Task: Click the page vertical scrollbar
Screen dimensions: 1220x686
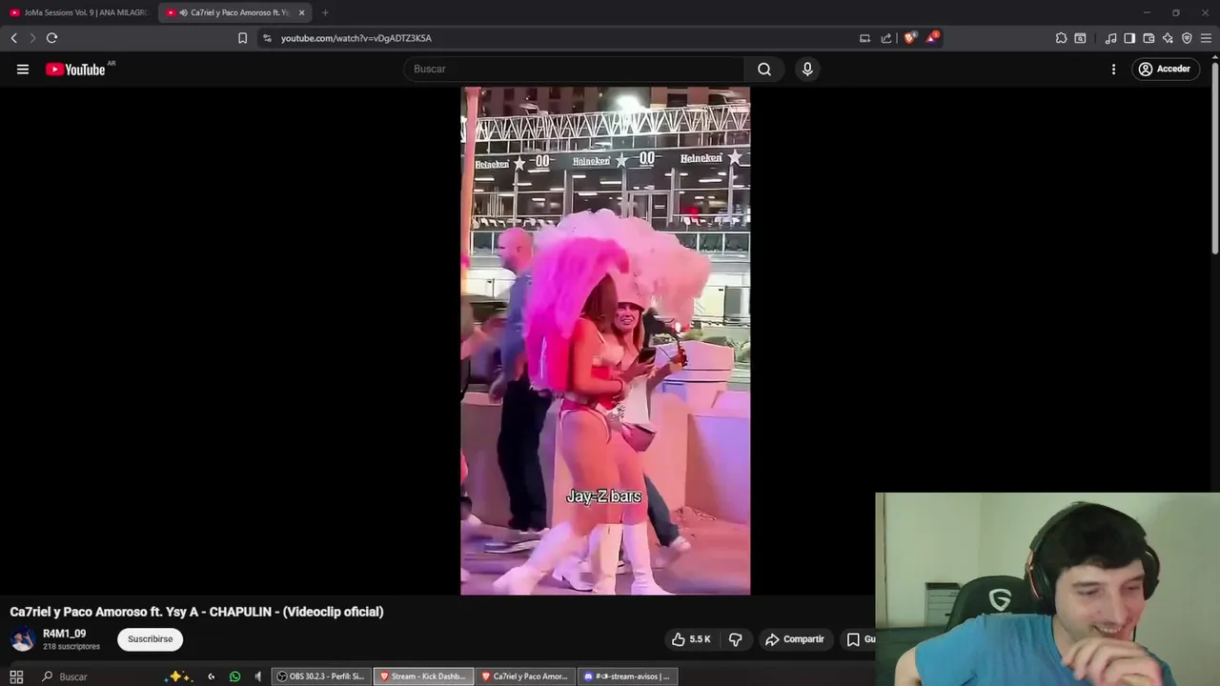Action: (1214, 157)
